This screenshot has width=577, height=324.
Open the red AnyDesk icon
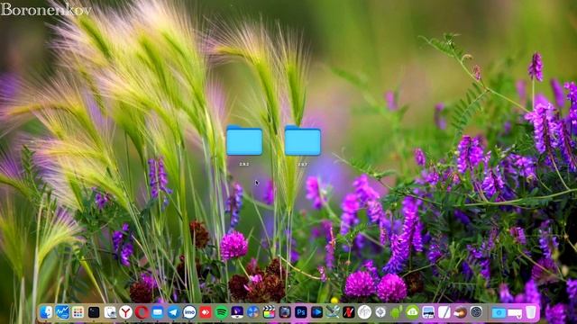(x=206, y=312)
